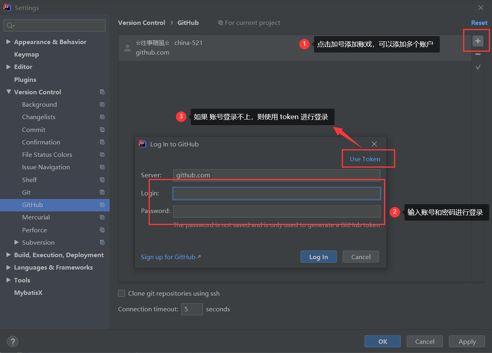Screen dimensions: 492x353
Task: Click the project icon beside Issue Navigation
Action: (x=102, y=167)
